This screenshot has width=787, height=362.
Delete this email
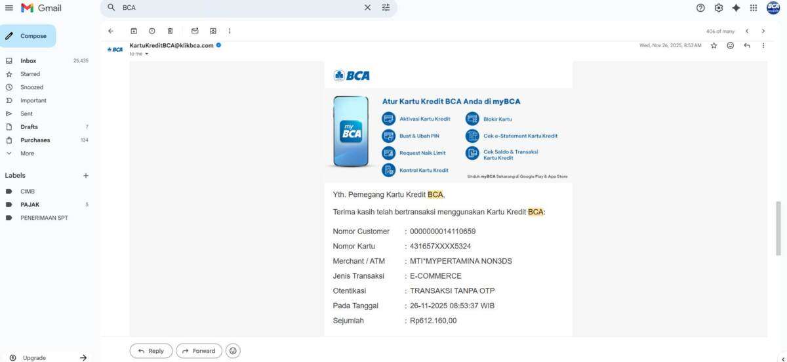tap(170, 31)
